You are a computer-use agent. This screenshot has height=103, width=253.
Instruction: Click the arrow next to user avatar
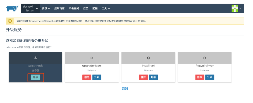[240, 8]
